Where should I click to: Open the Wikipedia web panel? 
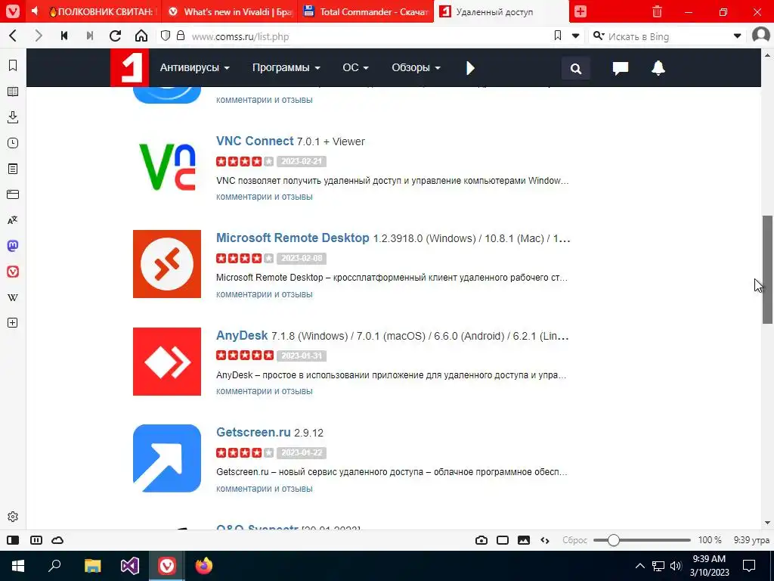click(x=13, y=297)
